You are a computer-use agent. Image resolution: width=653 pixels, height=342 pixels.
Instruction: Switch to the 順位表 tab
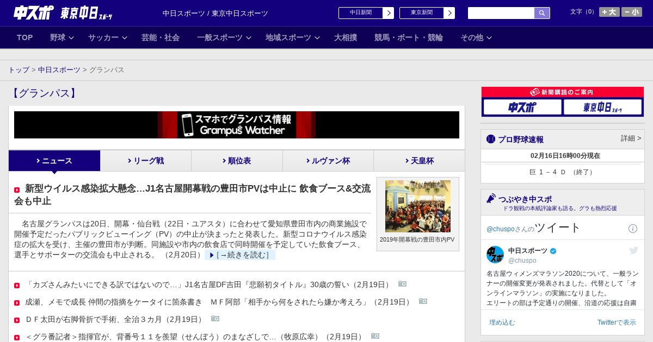pyautogui.click(x=237, y=161)
